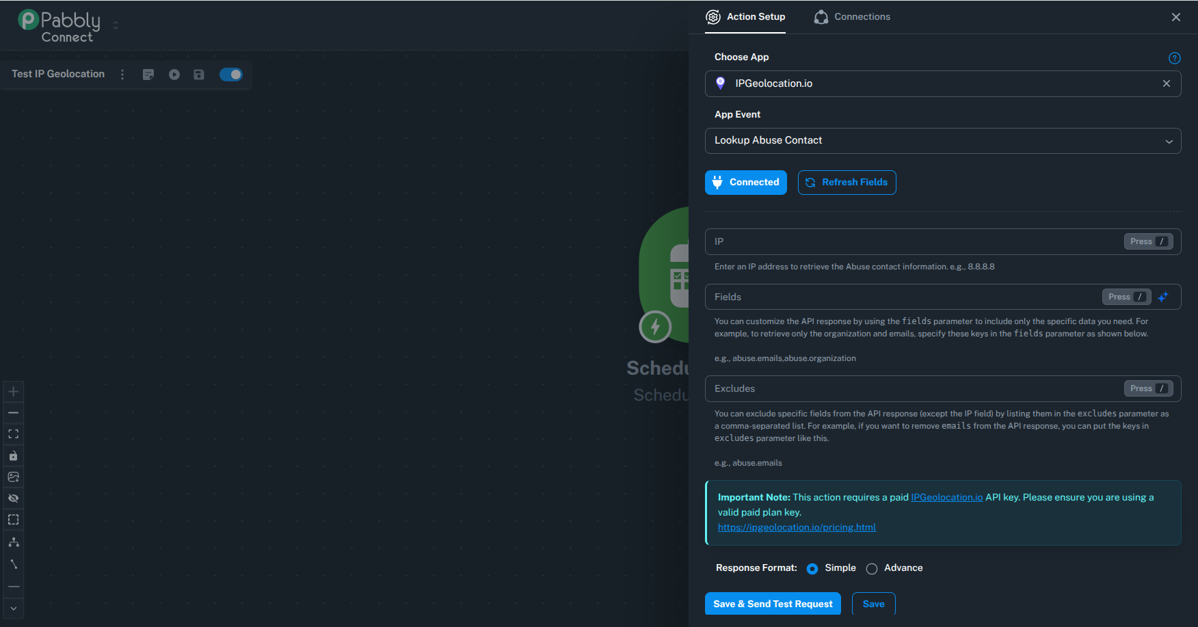Toggle the canvas lock icon
Viewport: 1198px width, 627px height.
(x=13, y=456)
